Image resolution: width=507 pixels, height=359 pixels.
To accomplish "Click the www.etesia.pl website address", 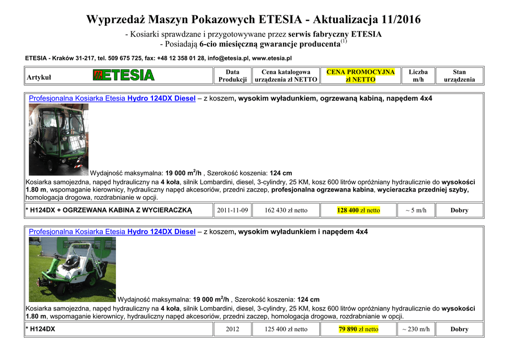I will (272, 58).
